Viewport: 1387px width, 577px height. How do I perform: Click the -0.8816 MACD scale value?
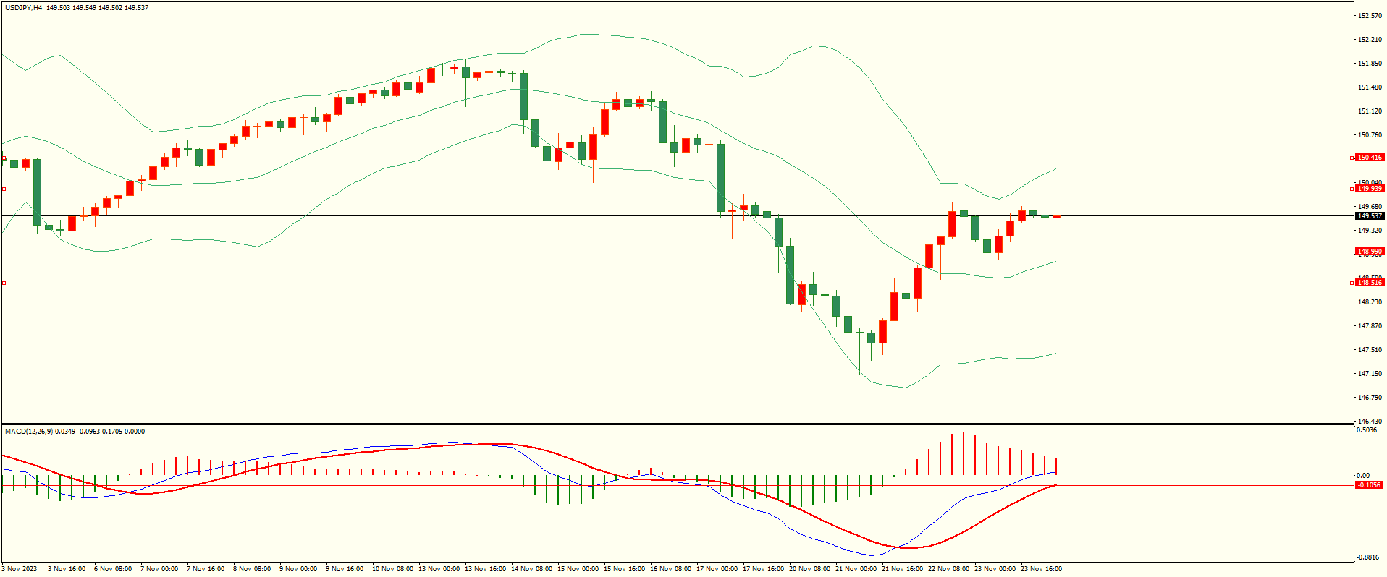[x=1368, y=557]
